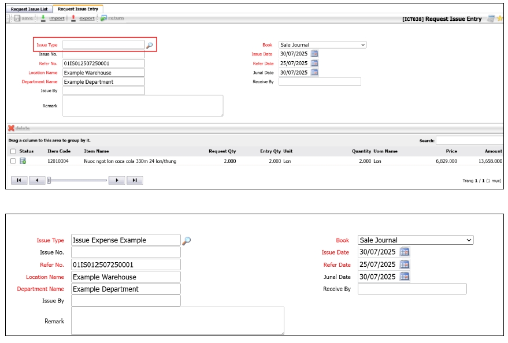Viewport: 508px width, 343px height.
Task: Open the Issue Date calendar picker in top form
Action: 314,54
